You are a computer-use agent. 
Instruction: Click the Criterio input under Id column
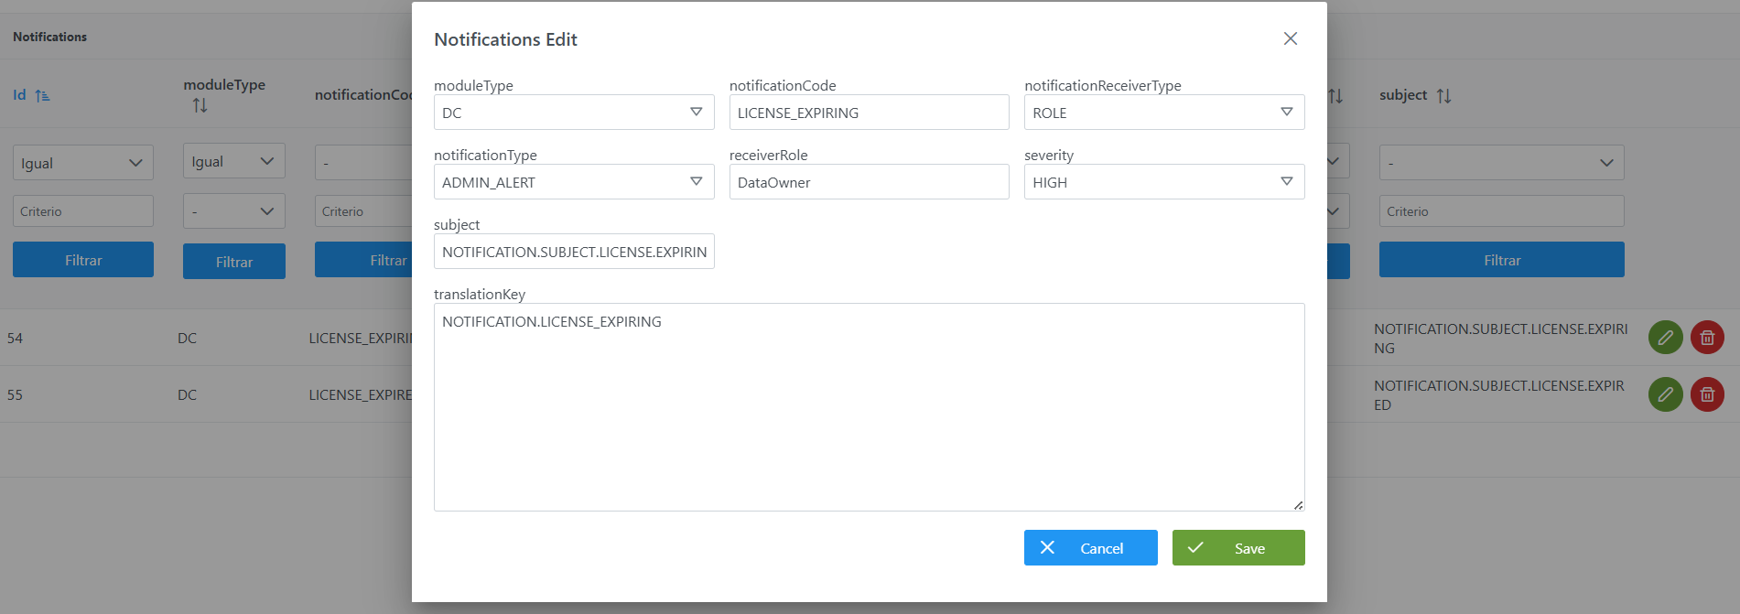coord(82,211)
